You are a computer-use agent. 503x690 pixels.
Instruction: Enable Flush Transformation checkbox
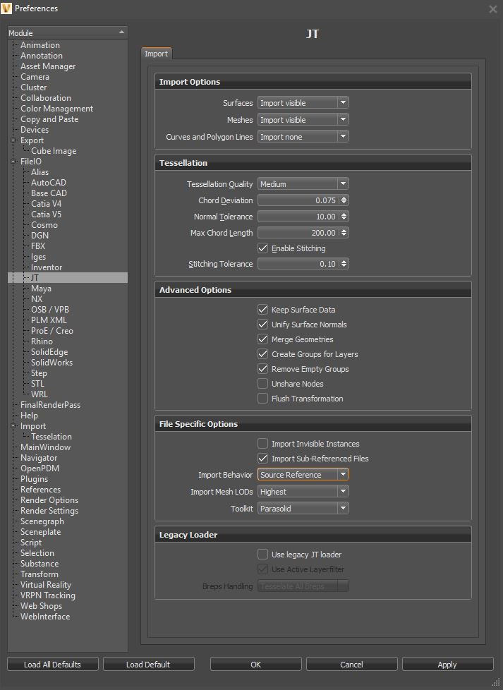tap(262, 398)
